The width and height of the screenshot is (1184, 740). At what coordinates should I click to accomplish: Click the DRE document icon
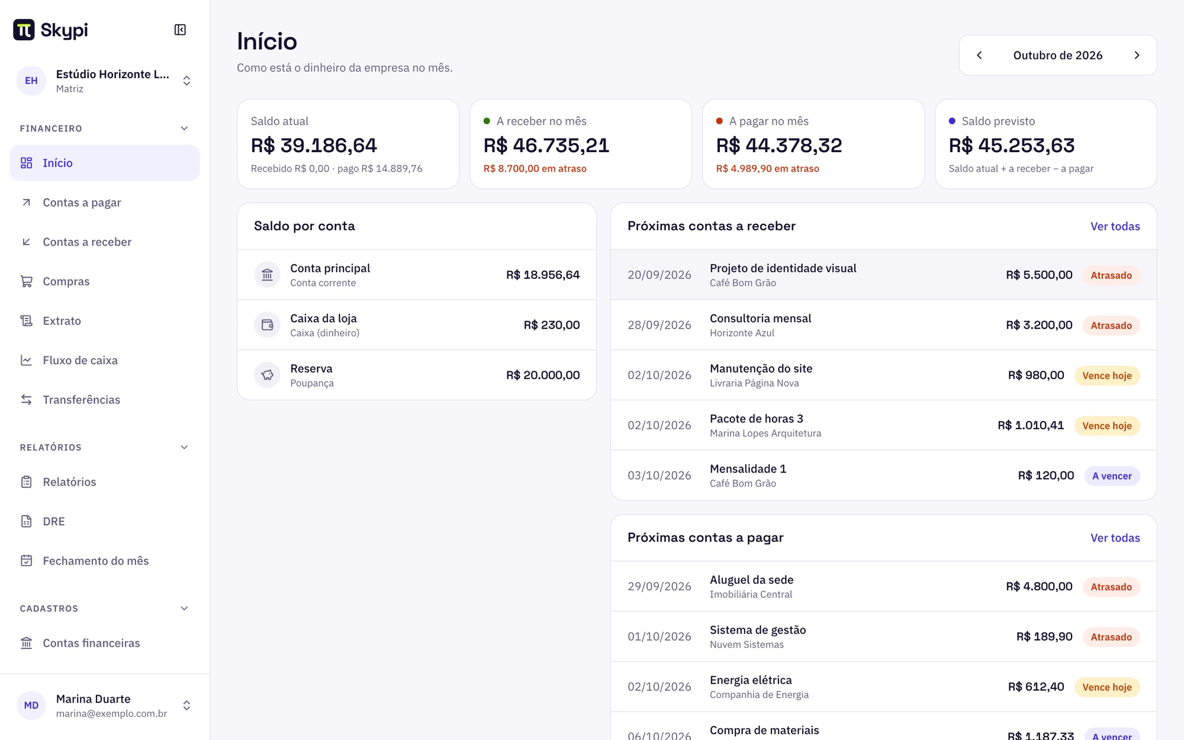coord(27,521)
